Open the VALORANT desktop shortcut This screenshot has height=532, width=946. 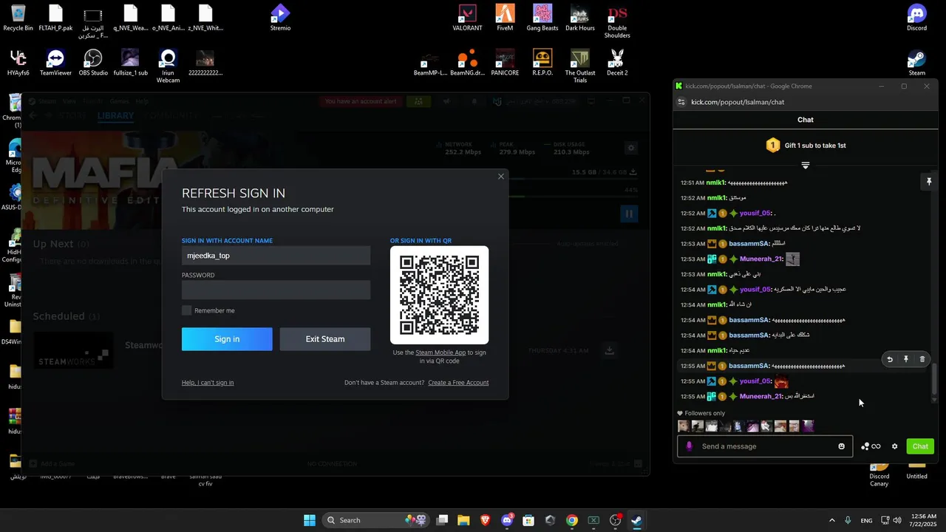467,18
